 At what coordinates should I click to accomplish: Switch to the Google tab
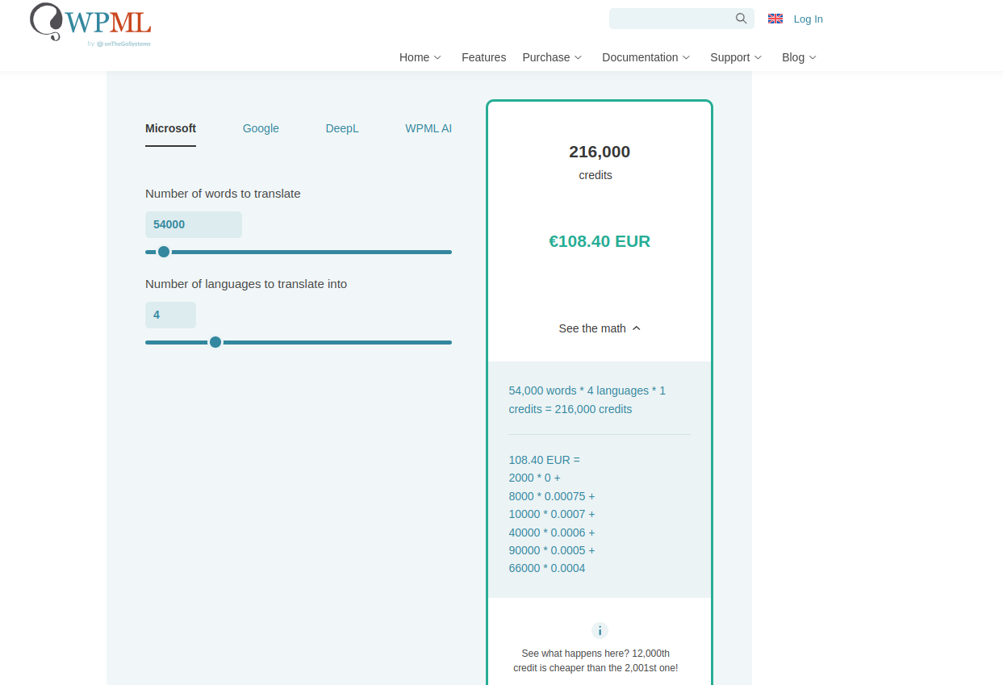261,128
